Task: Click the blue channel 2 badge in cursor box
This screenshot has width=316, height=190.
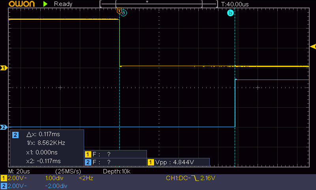Action: pyautogui.click(x=15, y=135)
